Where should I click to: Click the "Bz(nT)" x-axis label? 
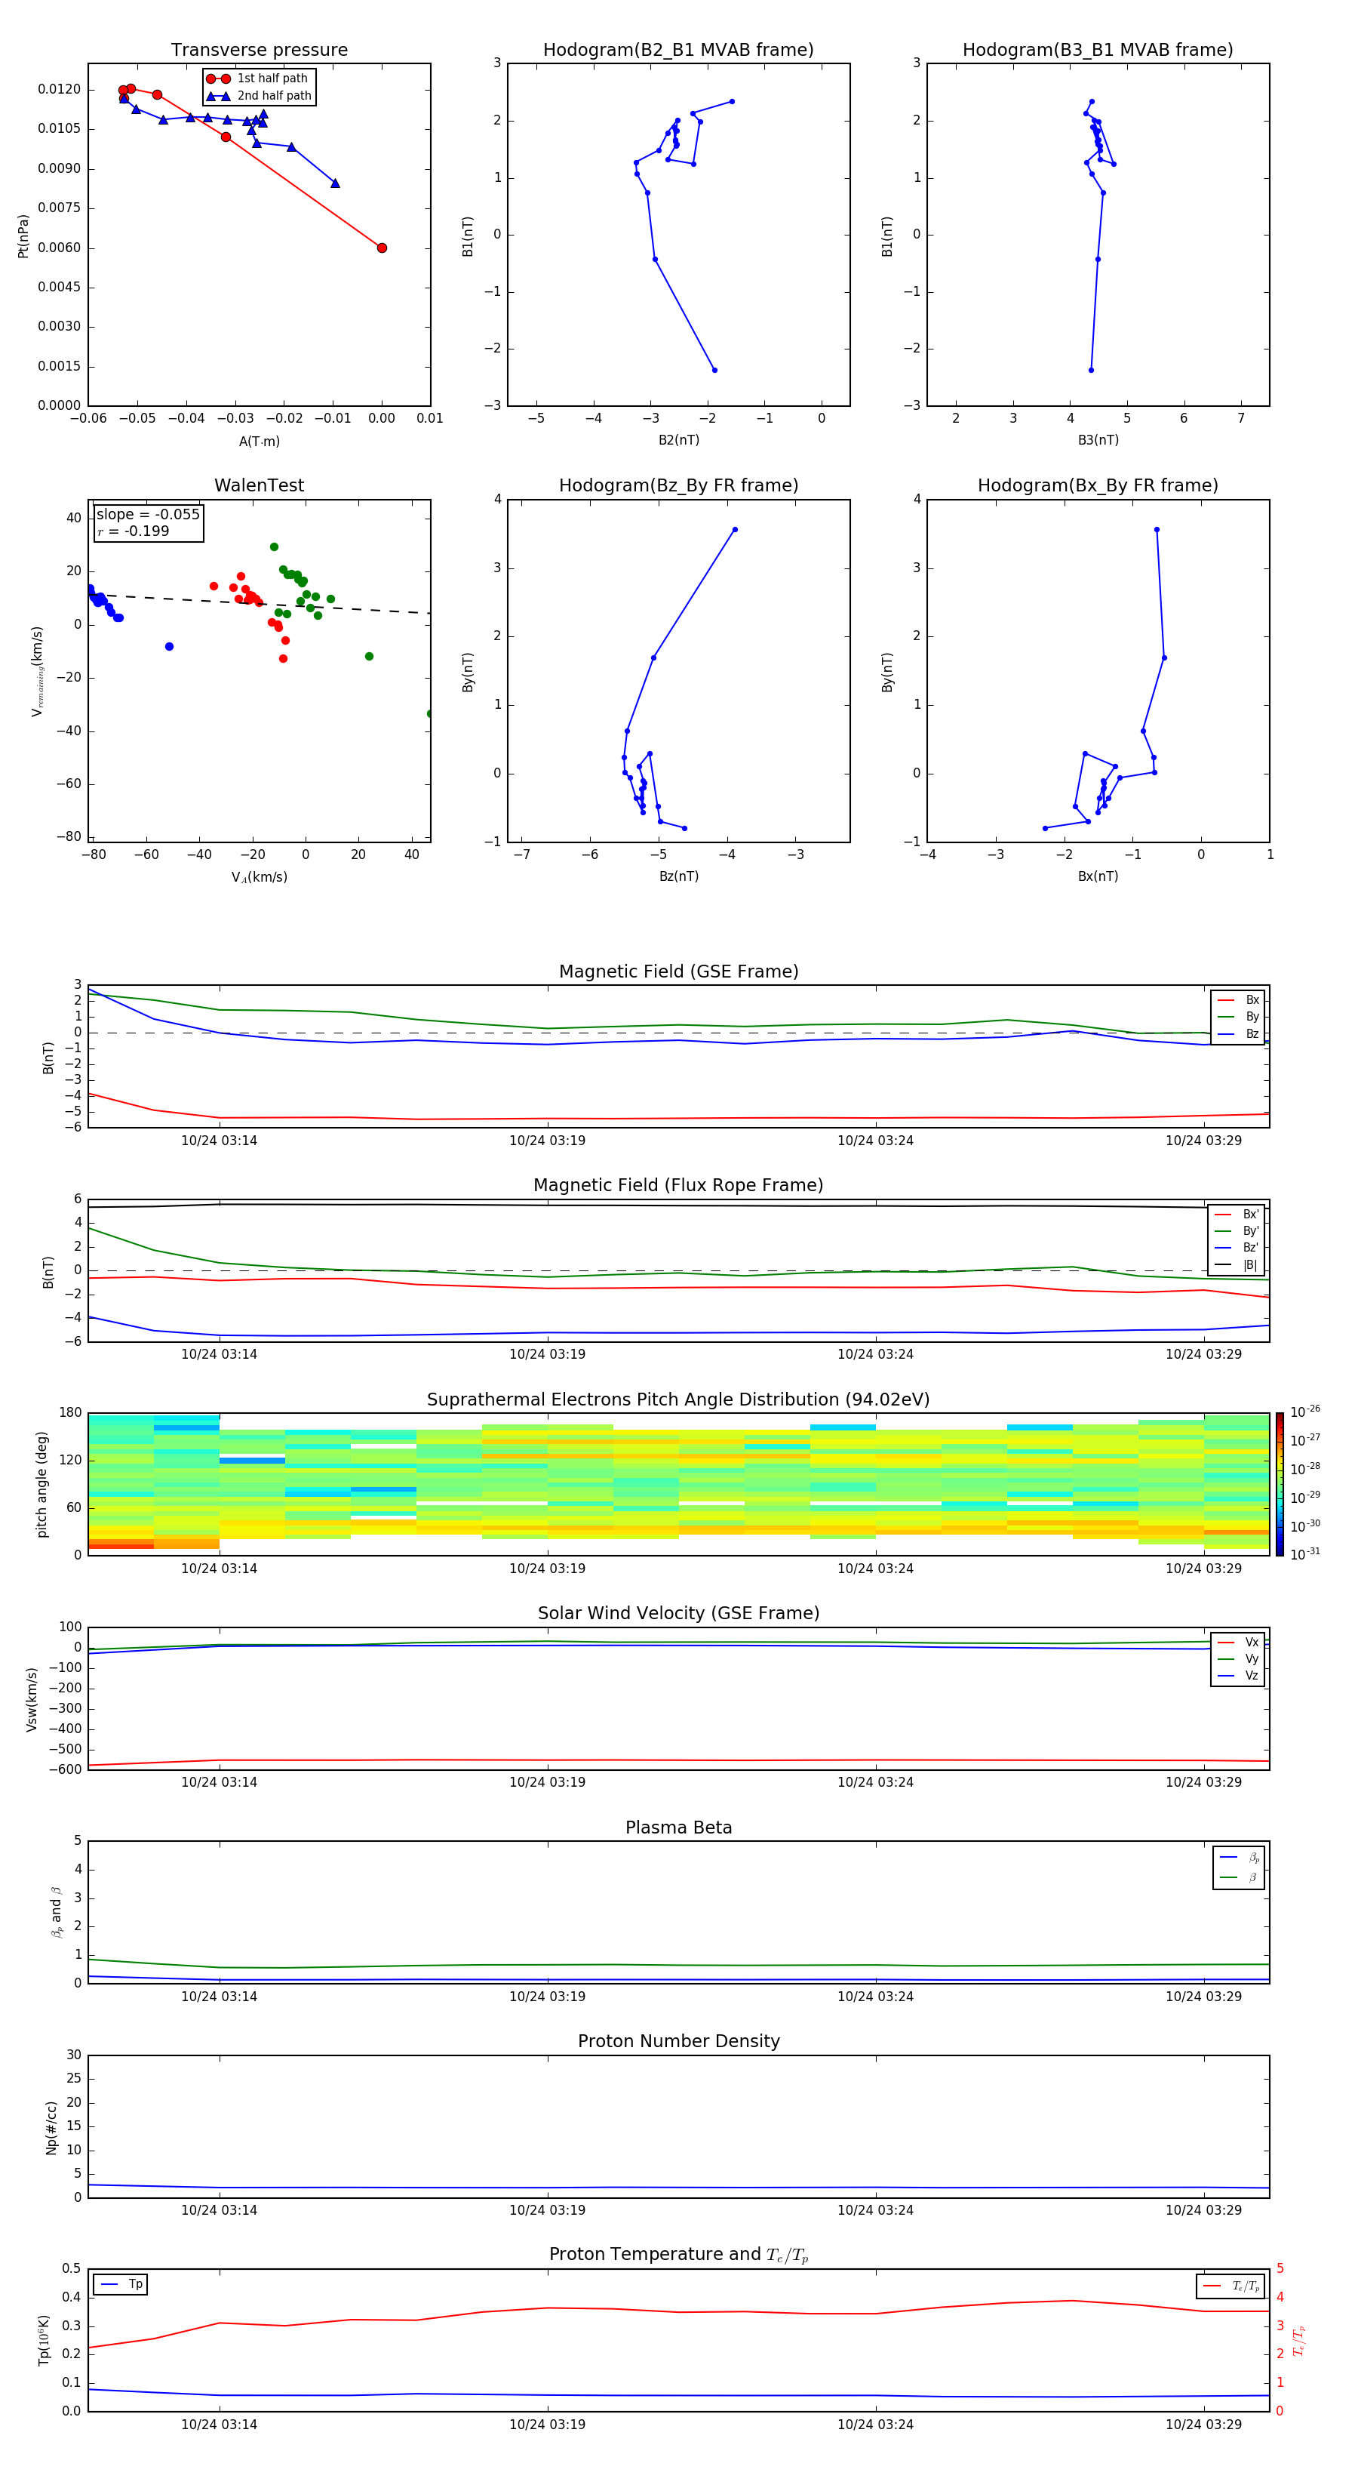(x=678, y=877)
